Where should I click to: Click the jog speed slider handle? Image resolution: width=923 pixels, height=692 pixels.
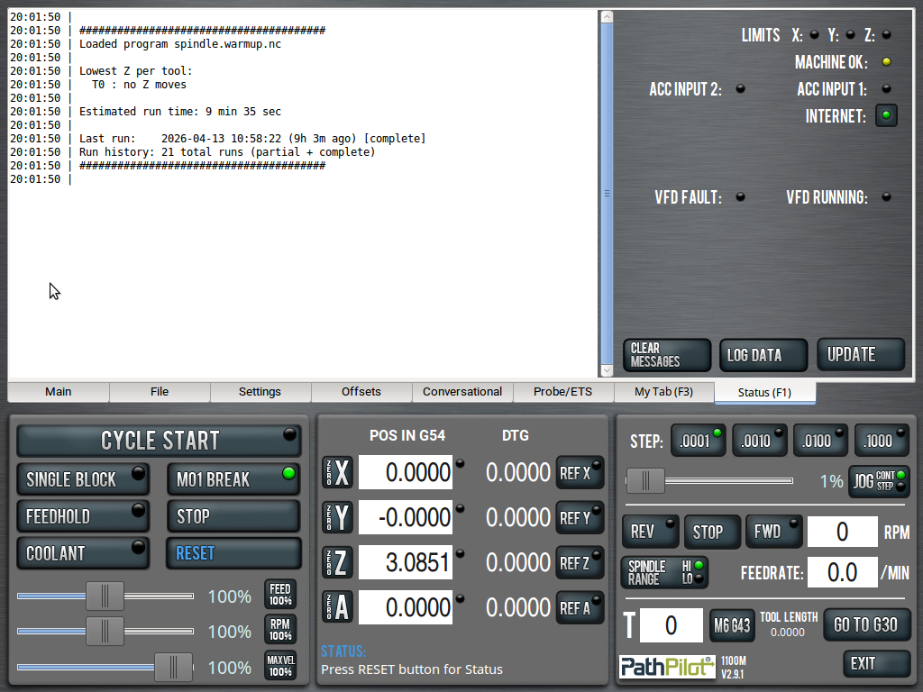pos(645,481)
